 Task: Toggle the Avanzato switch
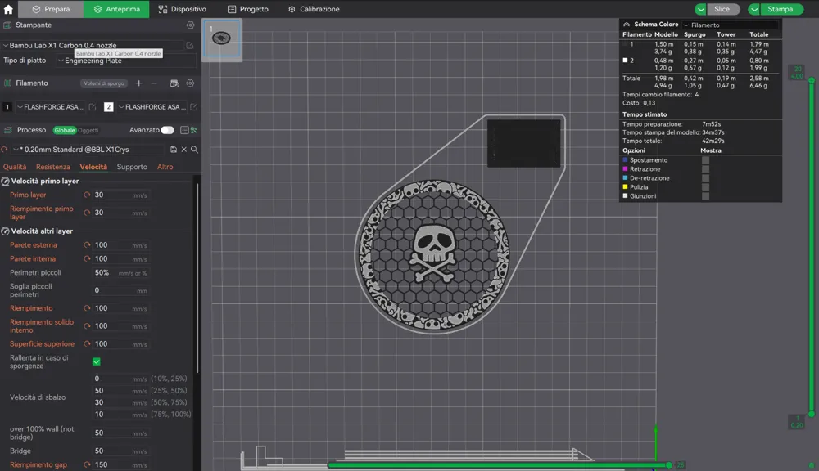(167, 130)
